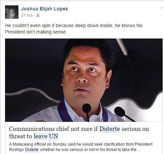Open the 'Communications chief not sure' headline

point(79,133)
